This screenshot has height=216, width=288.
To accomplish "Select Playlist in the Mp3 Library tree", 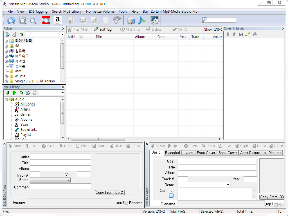I will point(26,135).
